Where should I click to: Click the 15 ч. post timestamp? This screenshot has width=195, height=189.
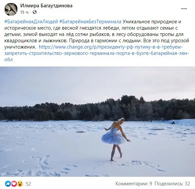pos(25,12)
